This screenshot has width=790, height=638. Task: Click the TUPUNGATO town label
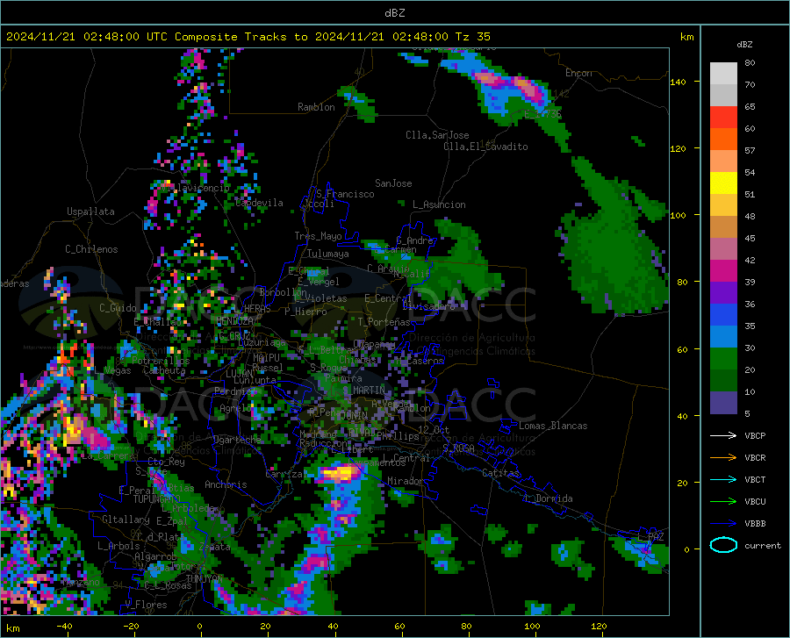click(x=157, y=499)
